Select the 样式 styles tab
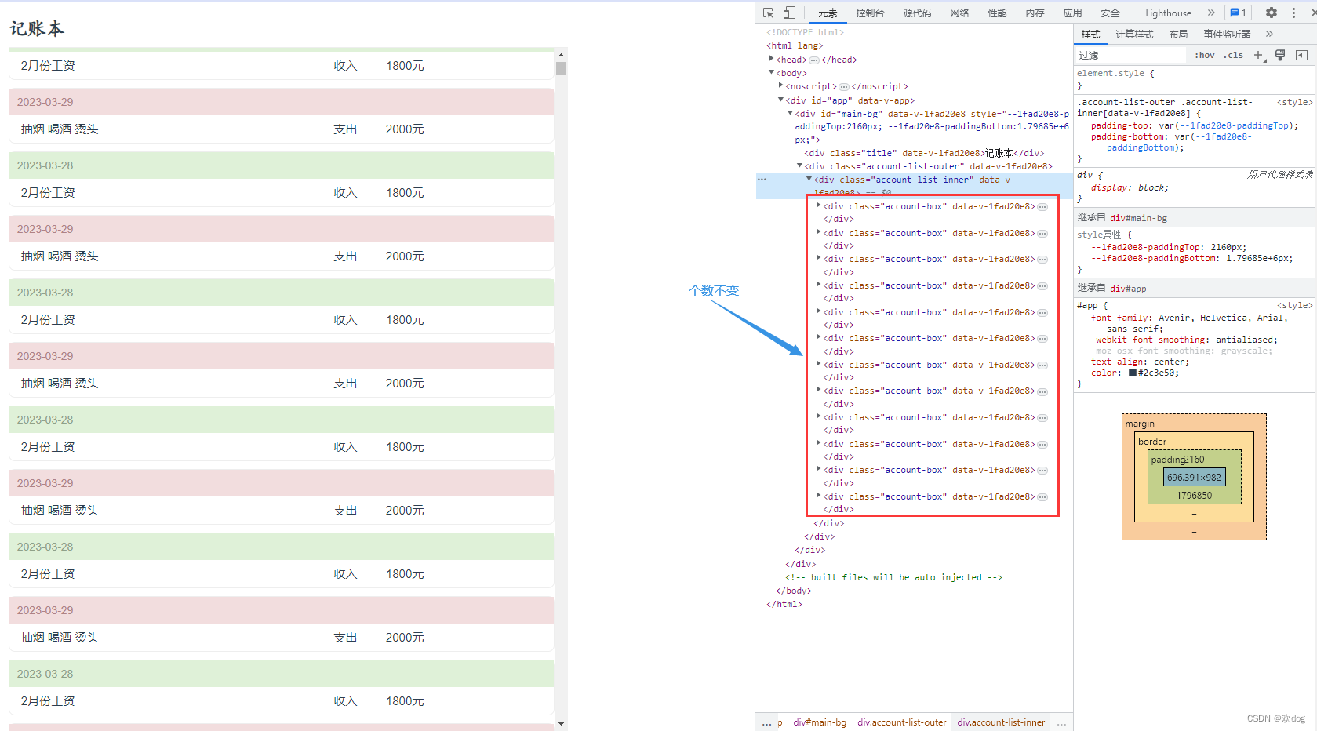Image resolution: width=1317 pixels, height=731 pixels. coord(1090,34)
